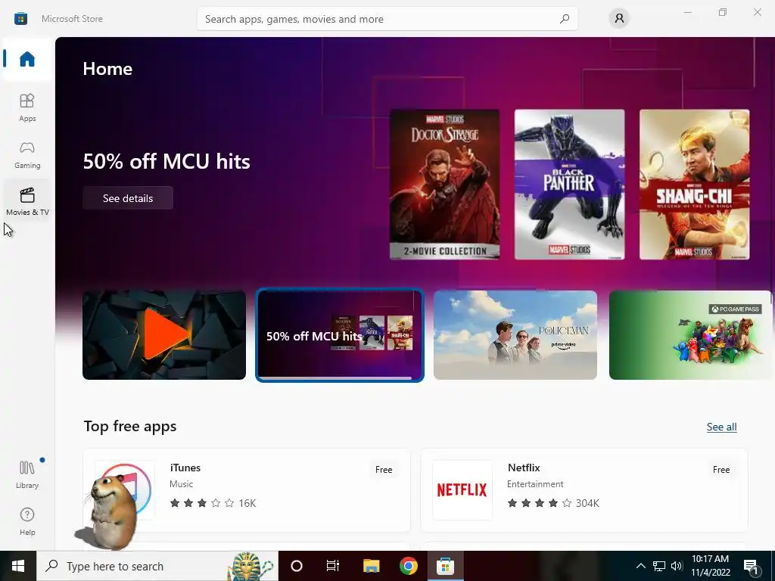Select the PC Game Pass carousel tile
The width and height of the screenshot is (775, 581).
pyautogui.click(x=690, y=335)
